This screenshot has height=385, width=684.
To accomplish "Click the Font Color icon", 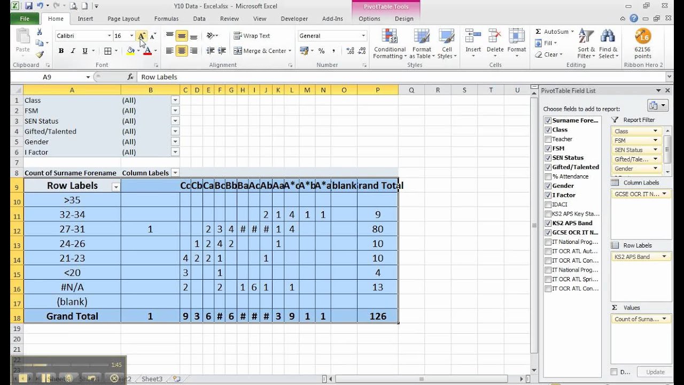I will click(x=147, y=51).
